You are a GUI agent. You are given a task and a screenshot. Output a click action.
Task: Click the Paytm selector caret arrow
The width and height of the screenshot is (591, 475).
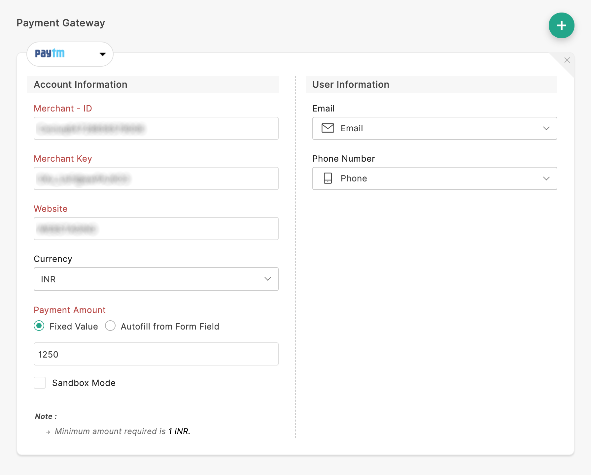pyautogui.click(x=103, y=54)
